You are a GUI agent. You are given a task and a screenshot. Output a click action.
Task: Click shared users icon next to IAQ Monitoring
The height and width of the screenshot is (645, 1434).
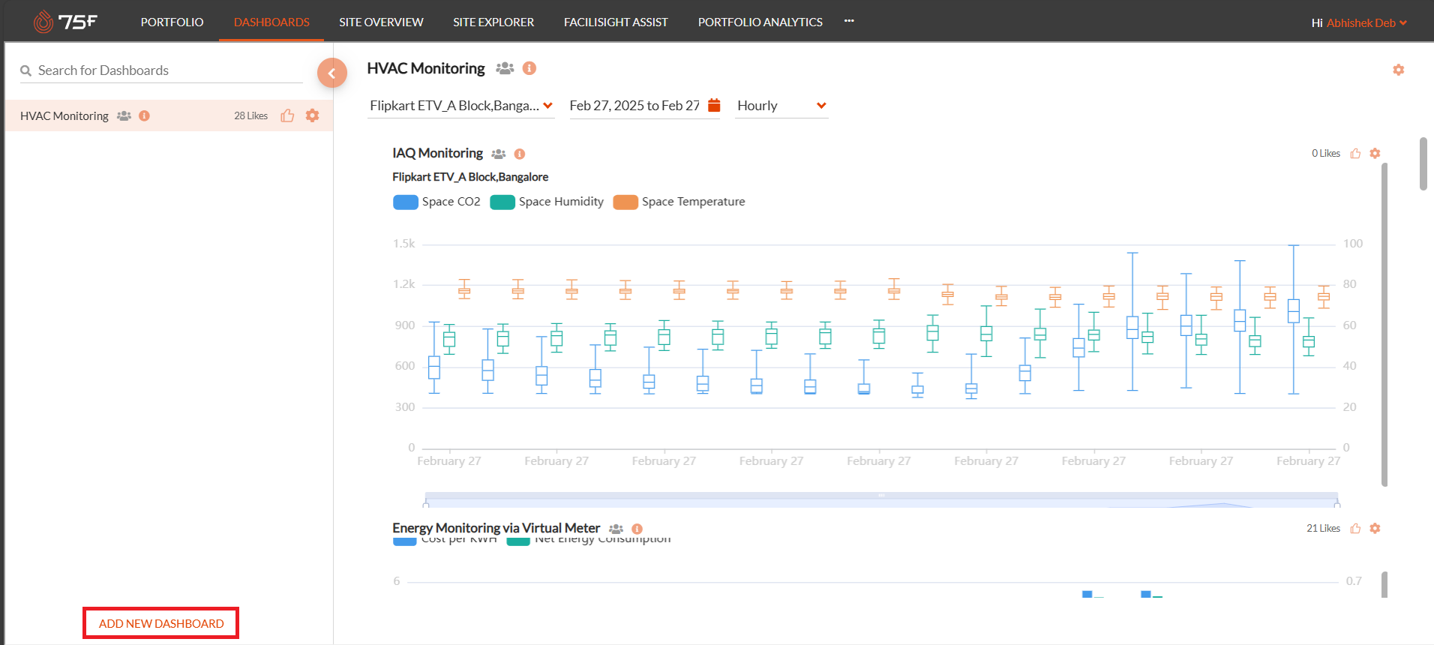pos(498,154)
